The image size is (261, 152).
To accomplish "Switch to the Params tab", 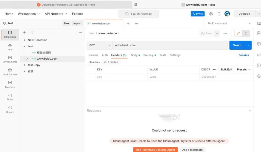I will pos(93,55).
